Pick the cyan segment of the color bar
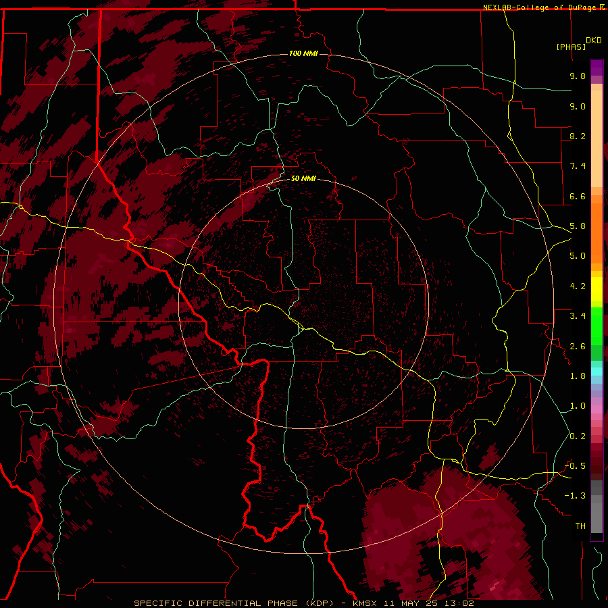This screenshot has width=608, height=608. click(x=597, y=372)
